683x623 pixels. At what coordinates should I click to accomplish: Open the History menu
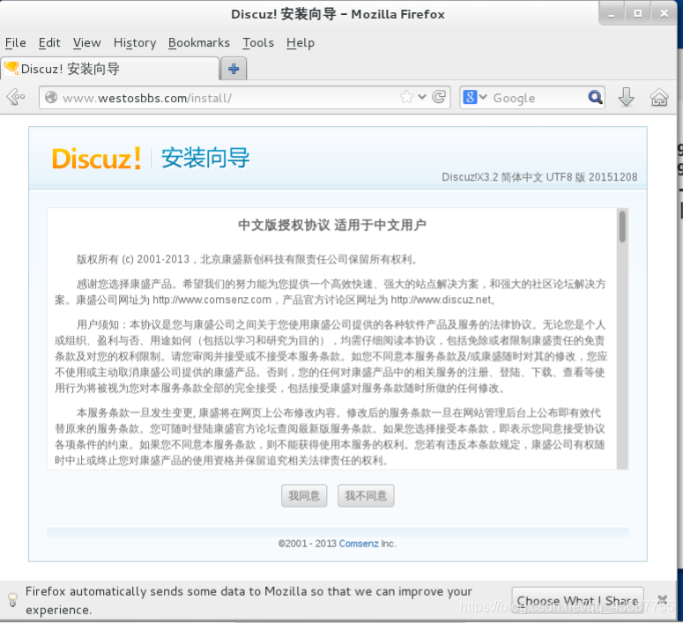point(135,42)
